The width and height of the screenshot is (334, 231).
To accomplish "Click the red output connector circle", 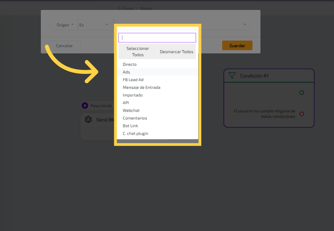I will [302, 114].
